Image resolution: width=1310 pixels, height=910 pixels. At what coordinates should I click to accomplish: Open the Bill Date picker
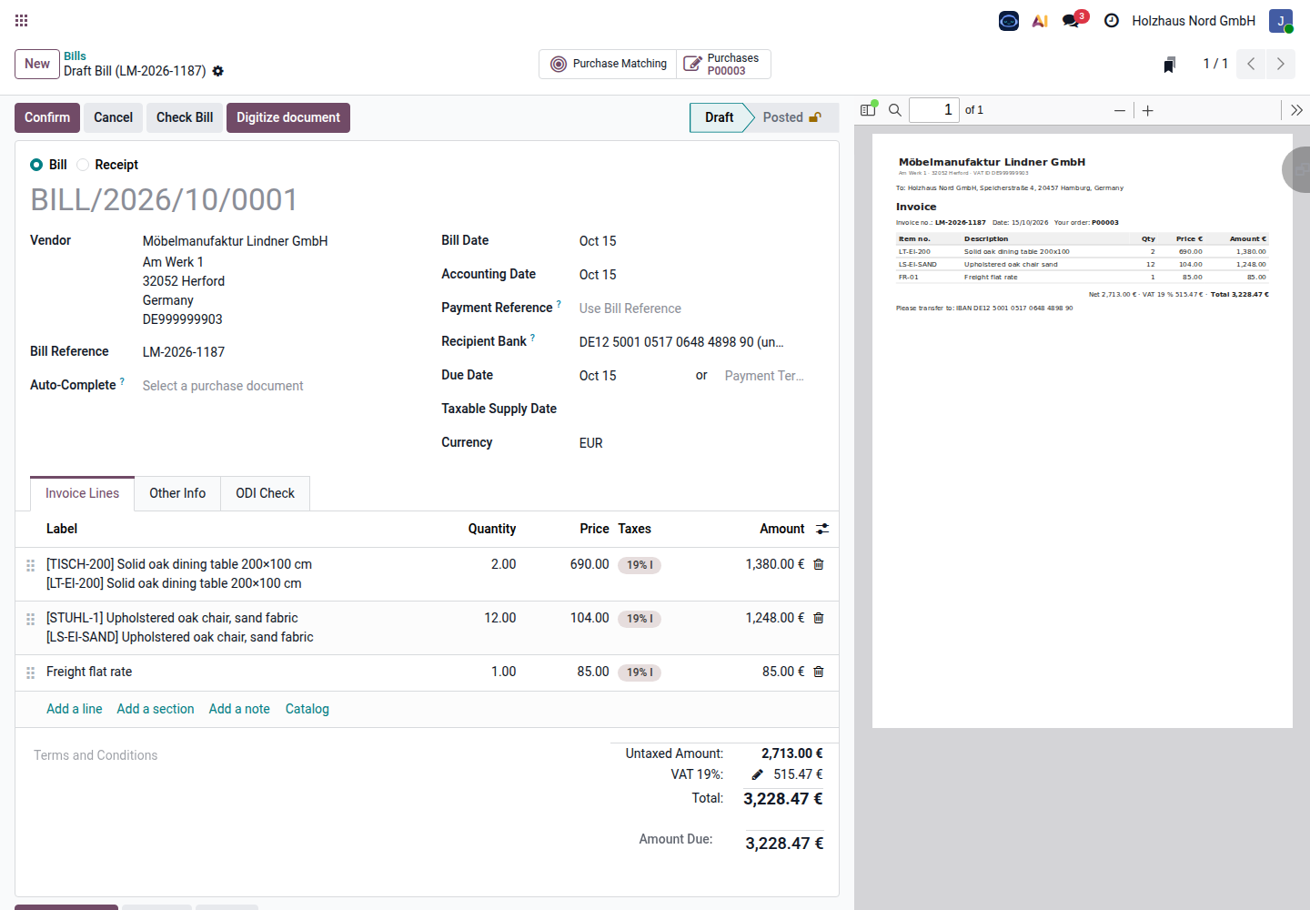point(692,241)
